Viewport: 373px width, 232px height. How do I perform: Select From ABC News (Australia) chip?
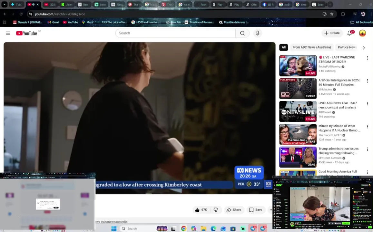pyautogui.click(x=312, y=47)
